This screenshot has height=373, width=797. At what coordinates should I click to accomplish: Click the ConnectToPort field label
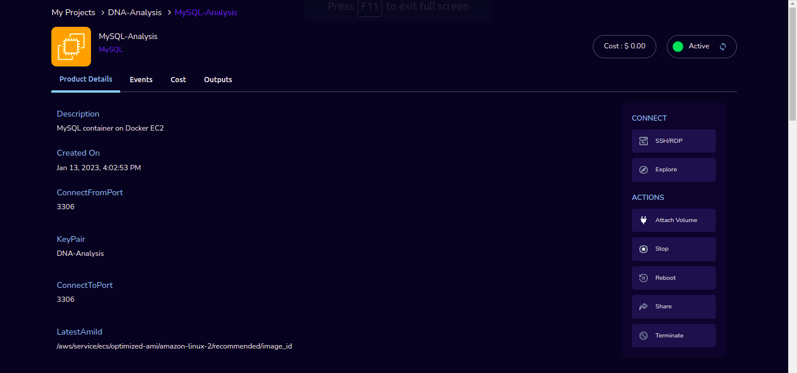[x=85, y=286]
